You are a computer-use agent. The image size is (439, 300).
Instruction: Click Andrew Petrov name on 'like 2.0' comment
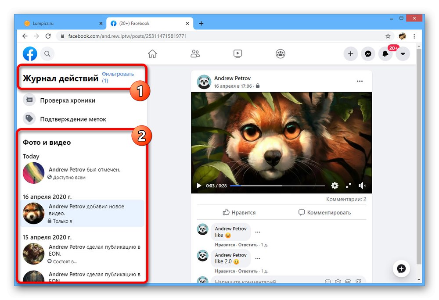coord(231,255)
